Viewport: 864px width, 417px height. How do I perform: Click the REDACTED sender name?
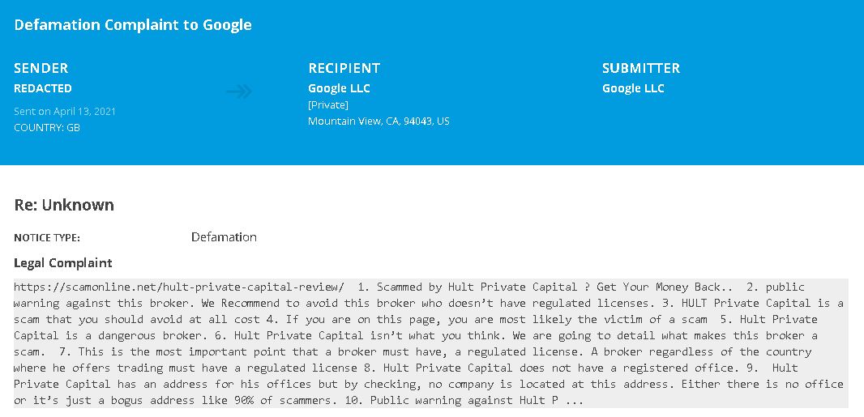pyautogui.click(x=43, y=88)
